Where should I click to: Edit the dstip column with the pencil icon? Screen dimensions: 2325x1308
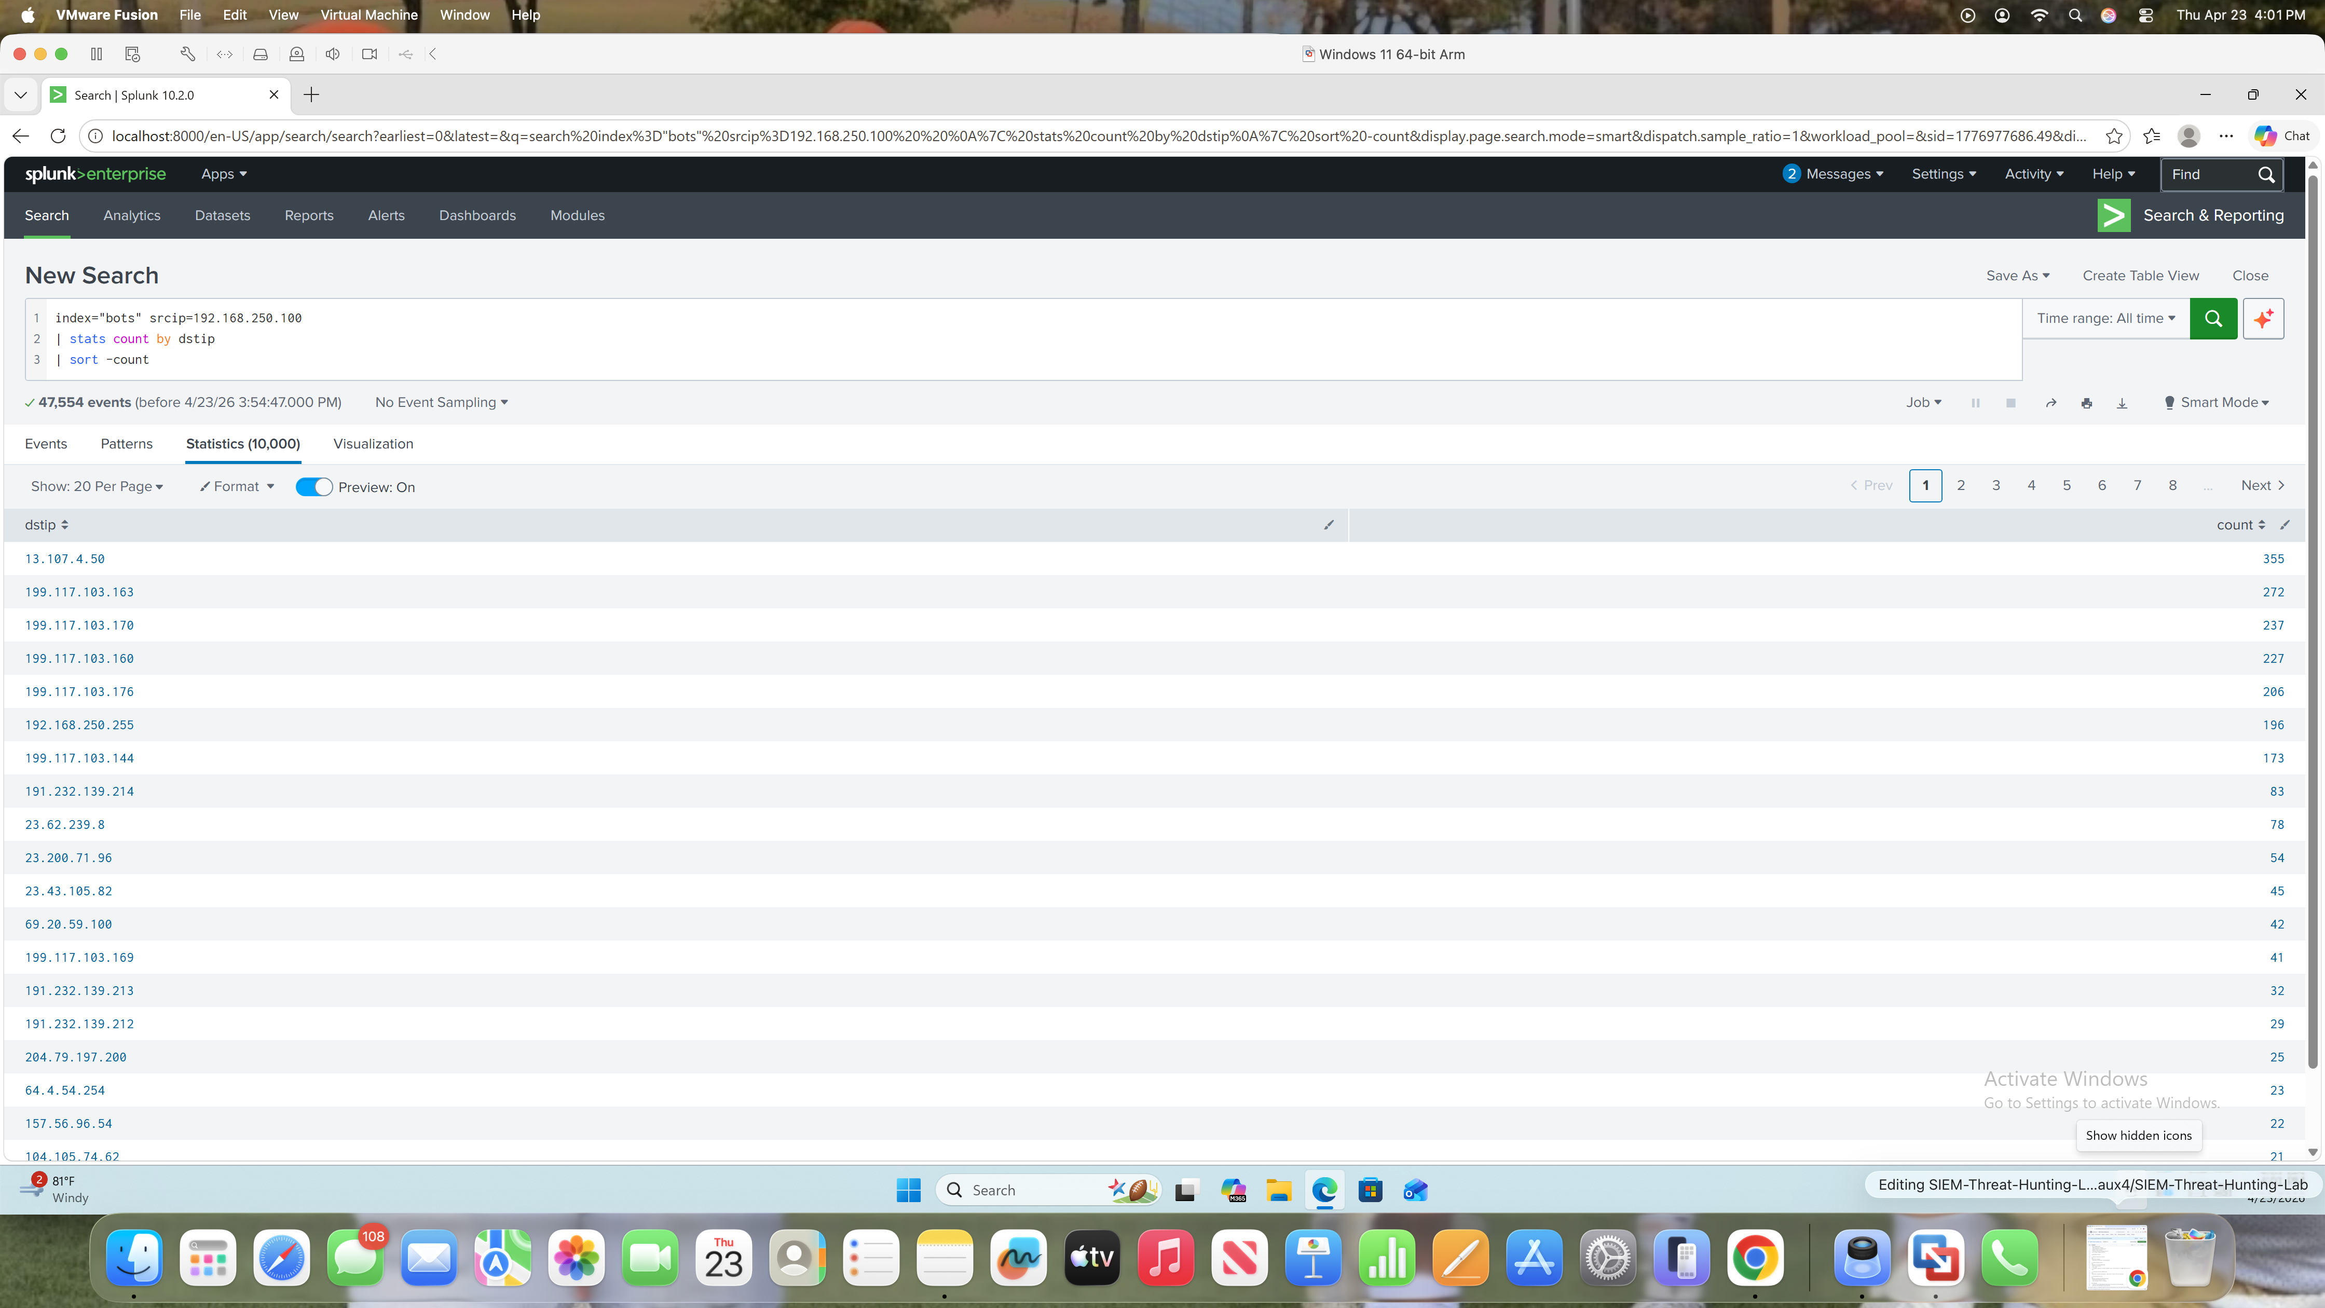[1329, 524]
